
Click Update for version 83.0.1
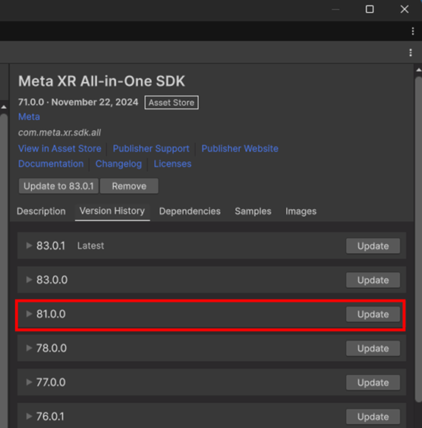(373, 246)
